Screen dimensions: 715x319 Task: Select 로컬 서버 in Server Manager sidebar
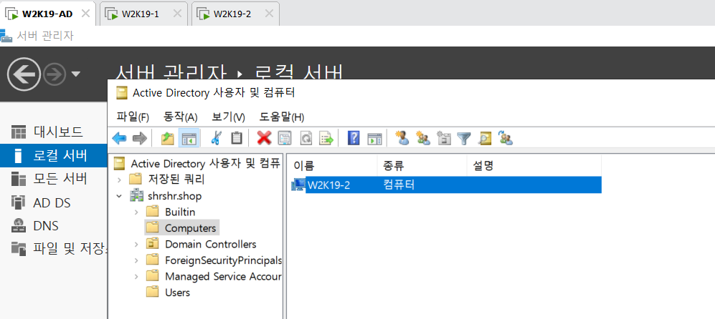(x=53, y=155)
